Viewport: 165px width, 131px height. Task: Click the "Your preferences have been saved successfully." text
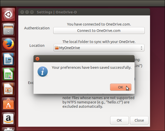tap(92, 68)
